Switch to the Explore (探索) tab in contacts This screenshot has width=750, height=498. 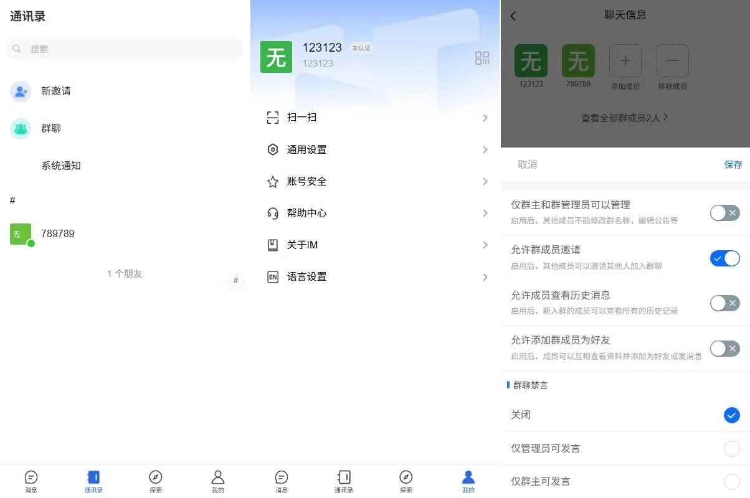156,481
